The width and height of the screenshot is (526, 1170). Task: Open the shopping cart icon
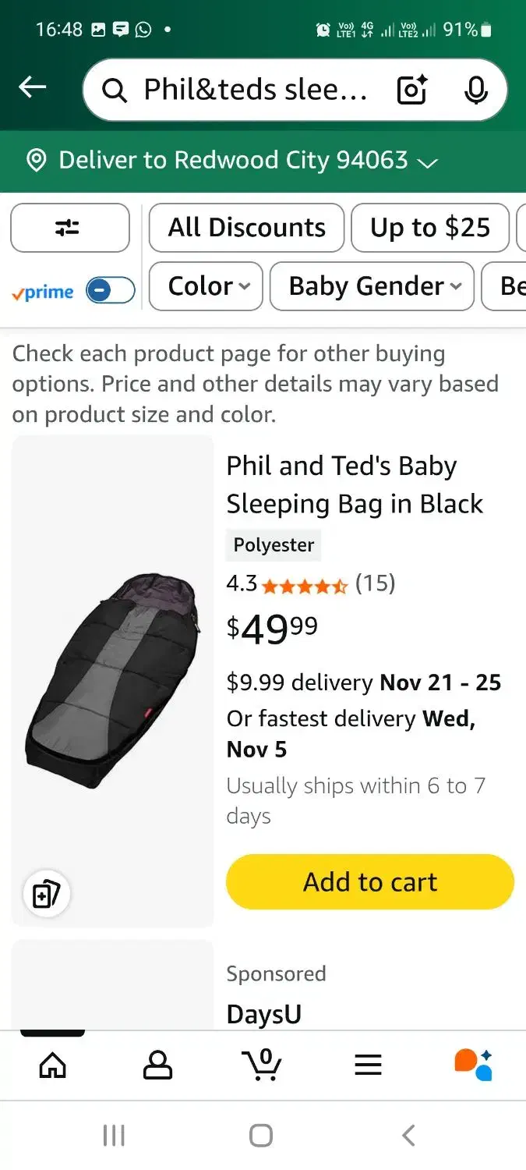(262, 1064)
